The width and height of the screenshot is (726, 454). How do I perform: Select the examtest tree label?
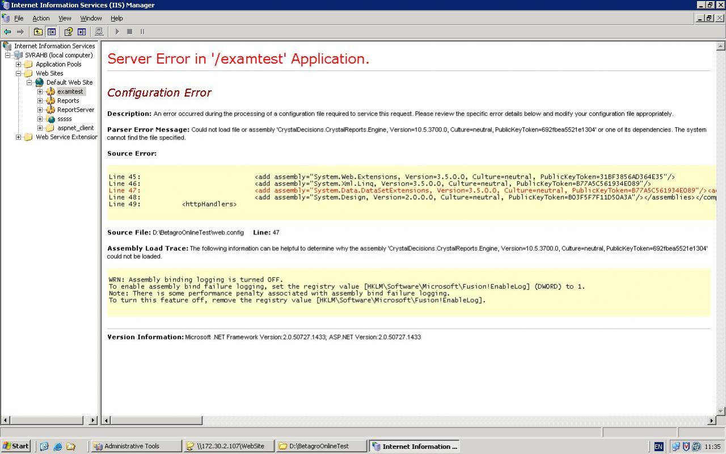pyautogui.click(x=70, y=91)
